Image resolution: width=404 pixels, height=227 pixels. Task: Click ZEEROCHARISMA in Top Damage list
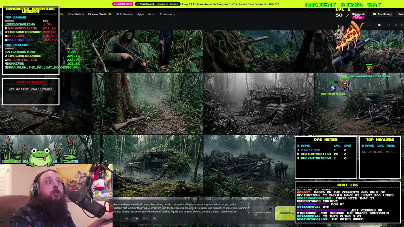click(x=21, y=24)
